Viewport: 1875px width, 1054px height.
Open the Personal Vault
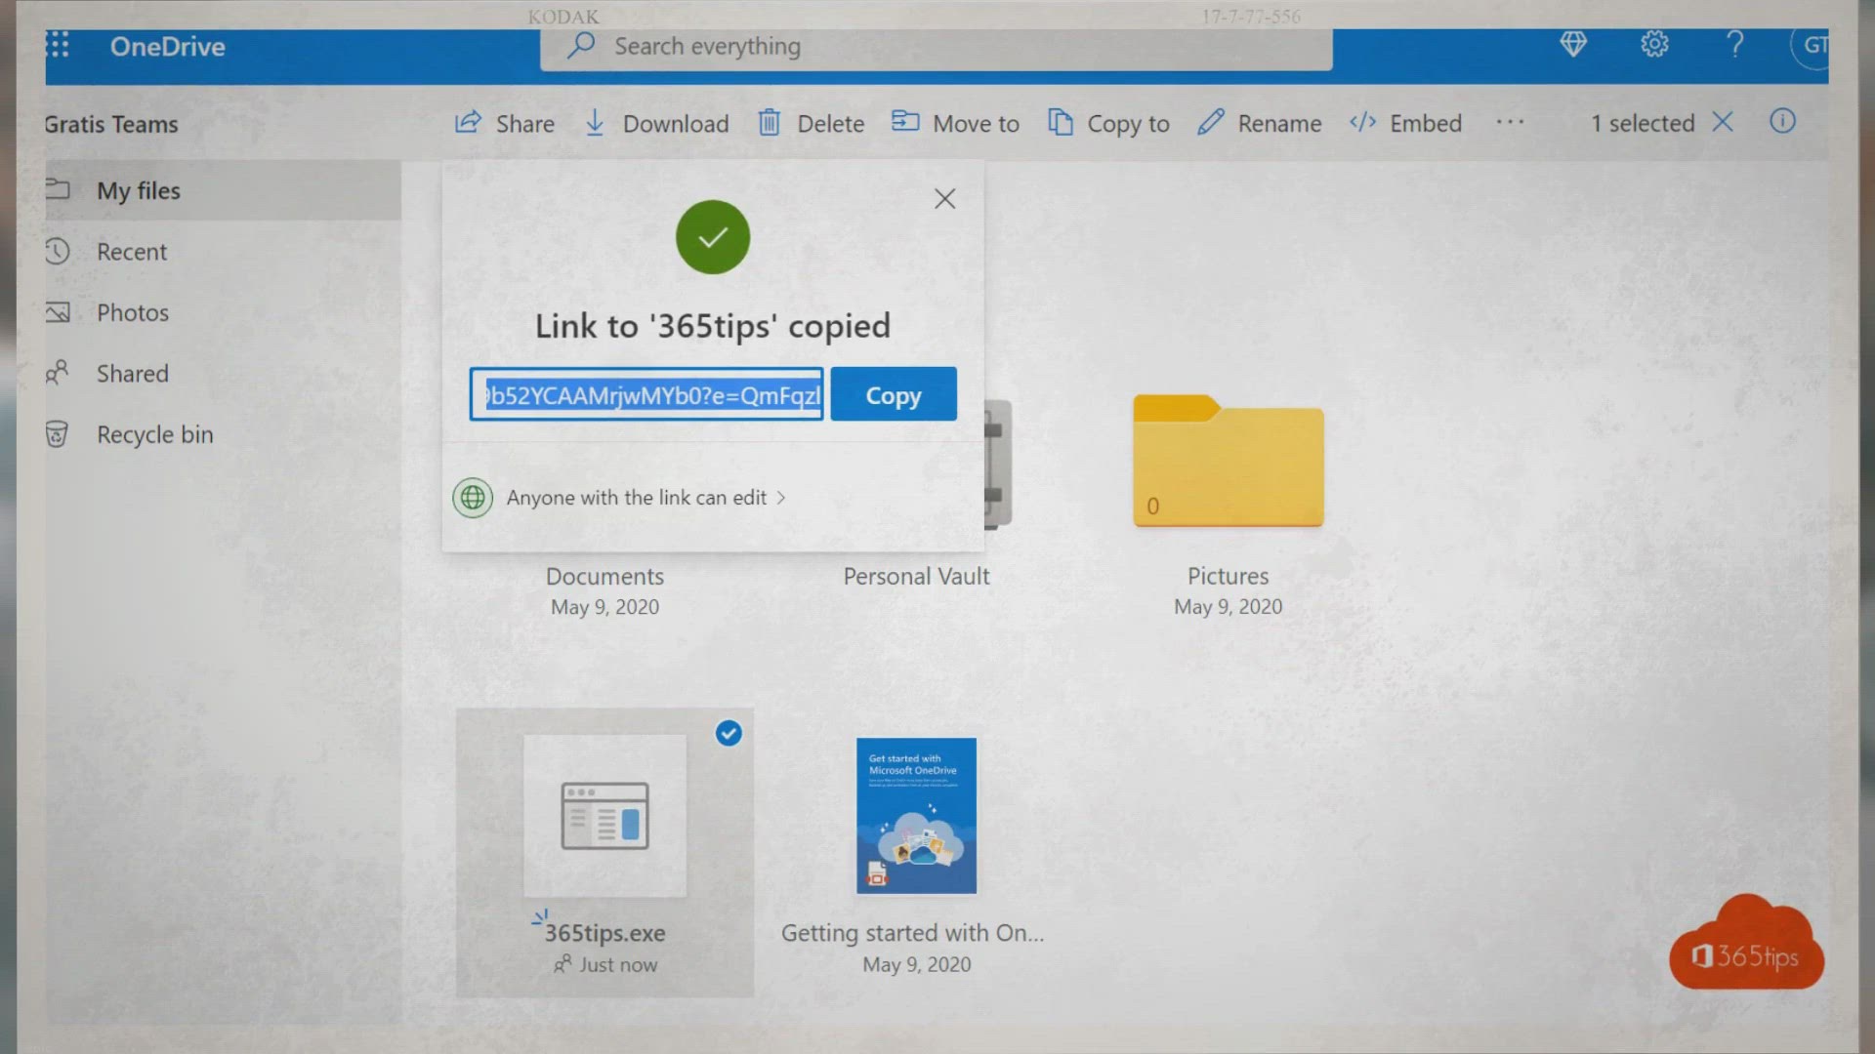pos(916,576)
